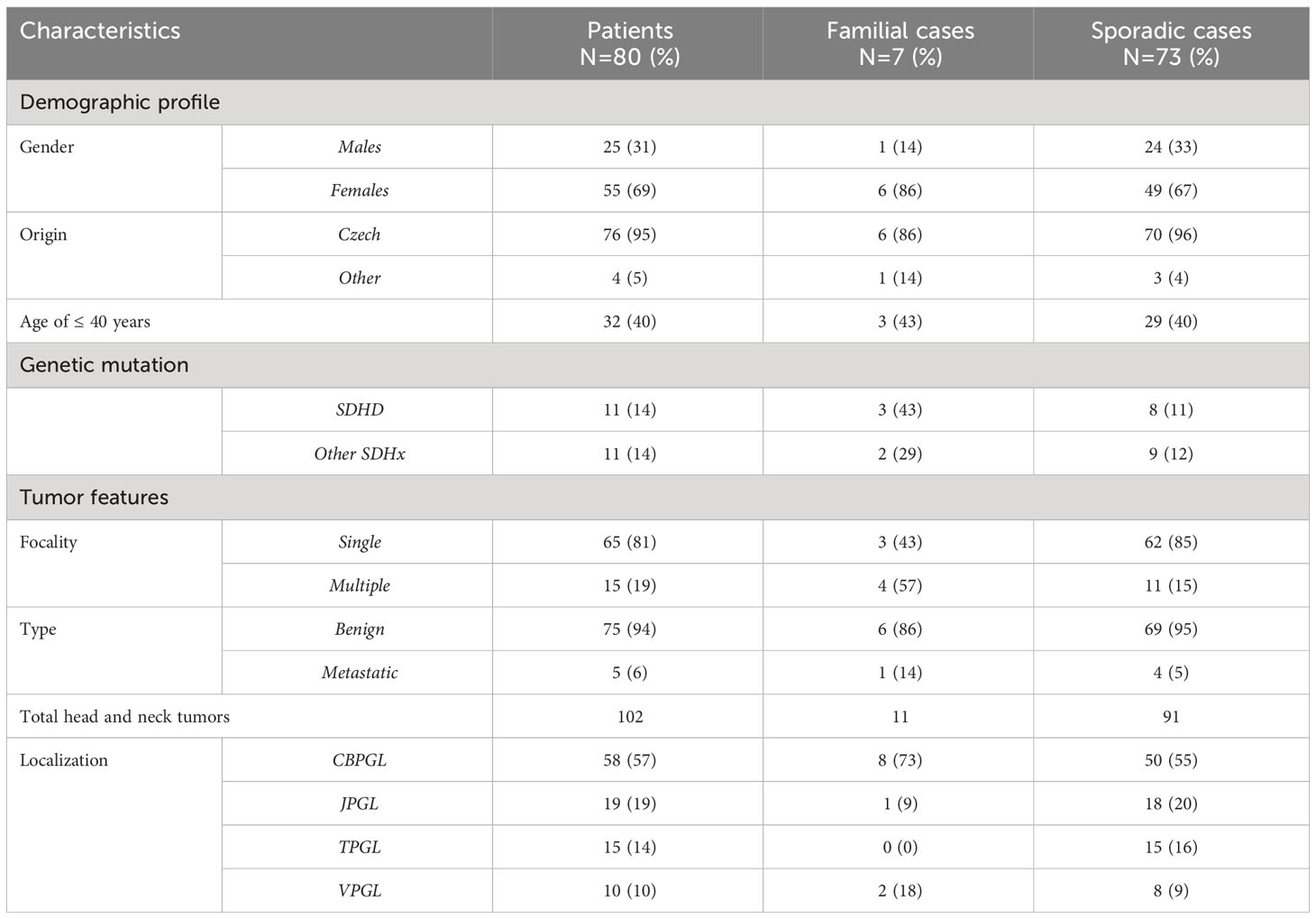Click the Males row label
1316x919 pixels.
pos(359,147)
